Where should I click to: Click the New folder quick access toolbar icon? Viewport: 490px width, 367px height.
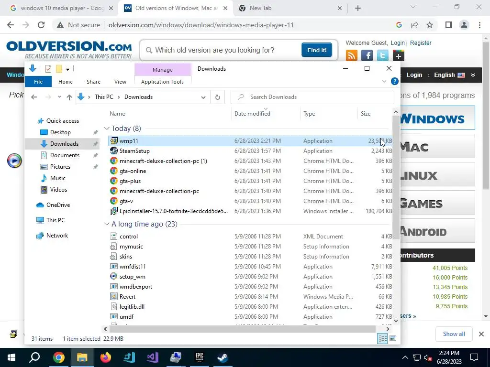59,69
